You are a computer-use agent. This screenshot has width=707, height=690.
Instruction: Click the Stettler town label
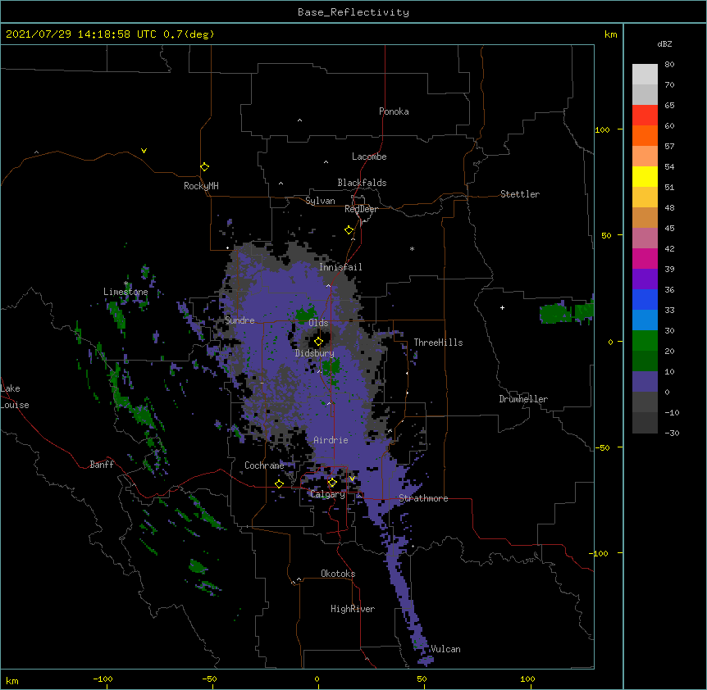pyautogui.click(x=520, y=194)
